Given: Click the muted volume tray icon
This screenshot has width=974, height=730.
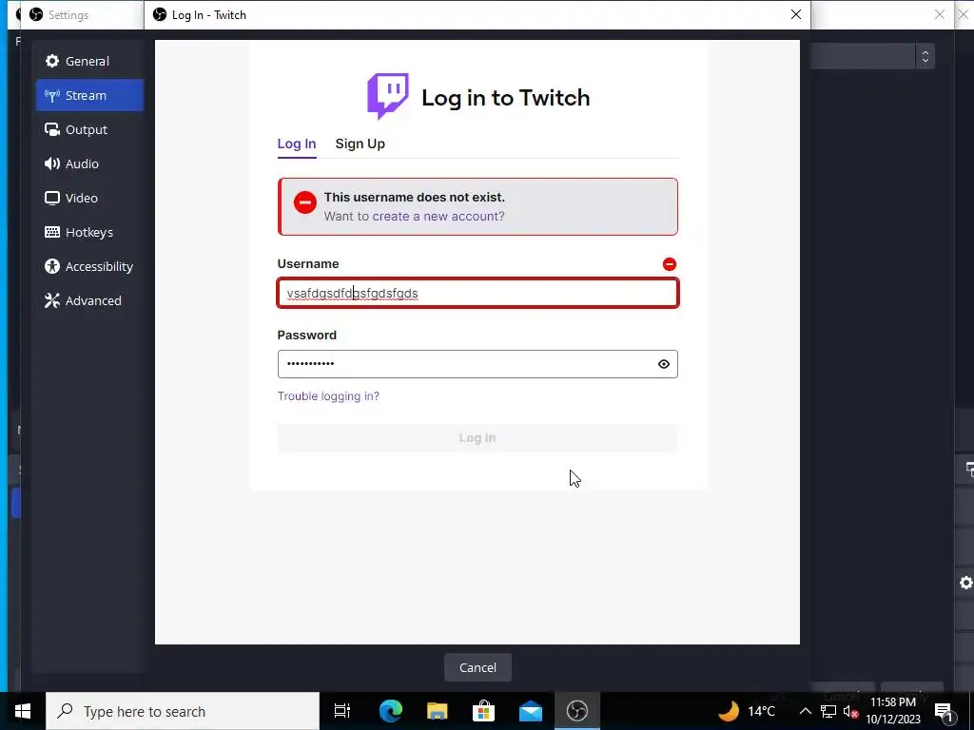Looking at the screenshot, I should click(851, 712).
